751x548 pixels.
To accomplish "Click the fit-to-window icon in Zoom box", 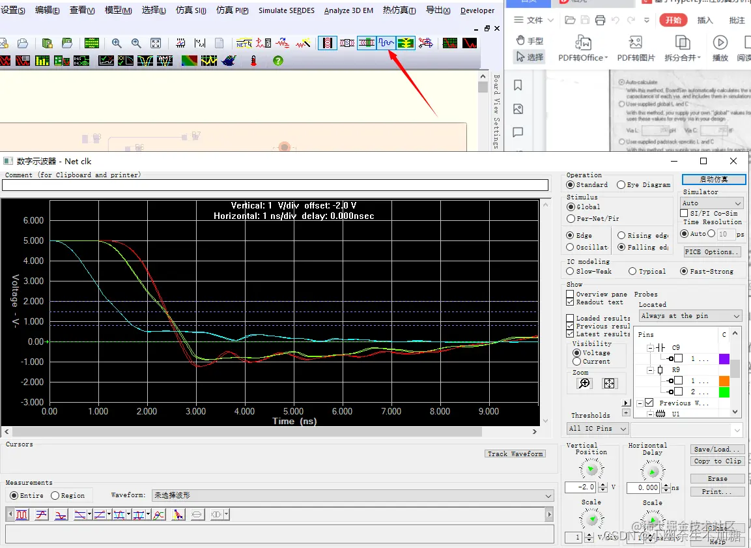I will (609, 384).
